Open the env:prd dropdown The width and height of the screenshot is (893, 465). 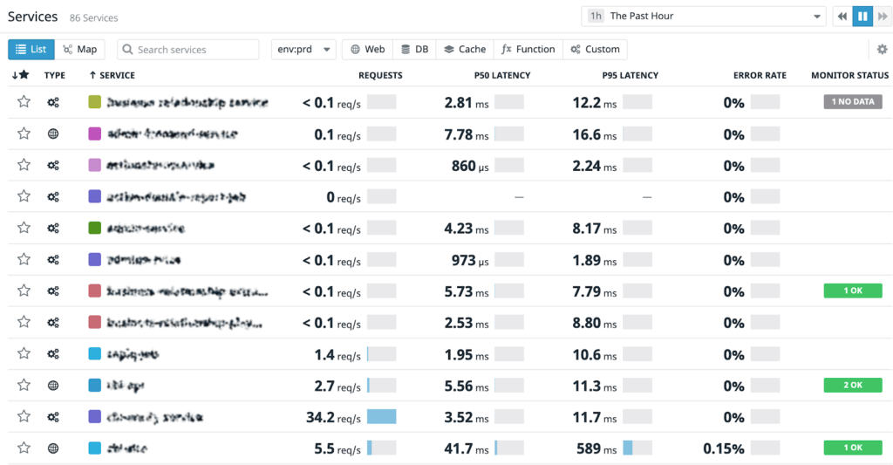(303, 50)
